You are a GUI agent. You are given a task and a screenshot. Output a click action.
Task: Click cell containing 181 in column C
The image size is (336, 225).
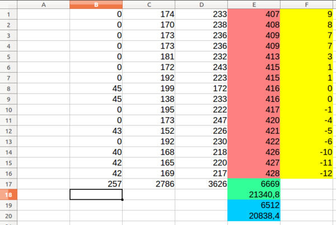pyautogui.click(x=149, y=57)
